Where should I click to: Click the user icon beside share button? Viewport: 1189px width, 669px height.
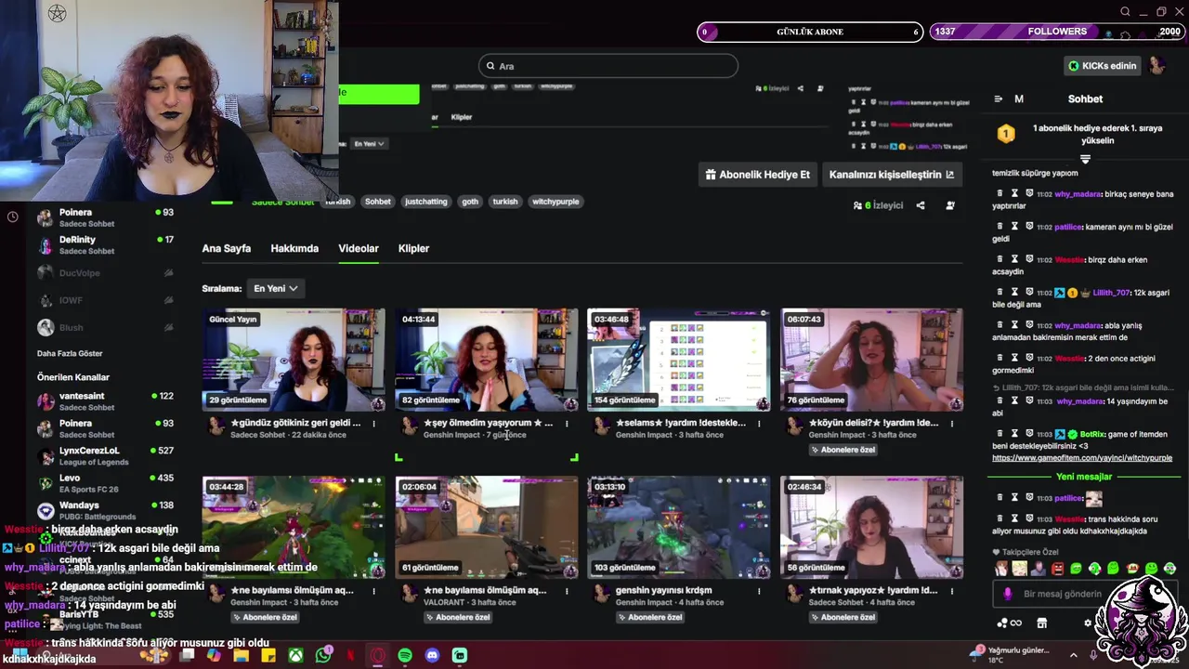tap(950, 205)
